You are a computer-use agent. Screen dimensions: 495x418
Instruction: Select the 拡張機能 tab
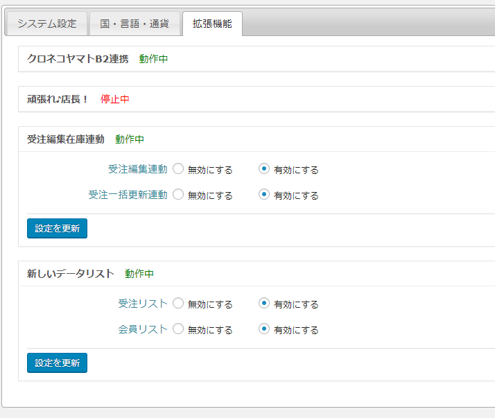[x=212, y=24]
